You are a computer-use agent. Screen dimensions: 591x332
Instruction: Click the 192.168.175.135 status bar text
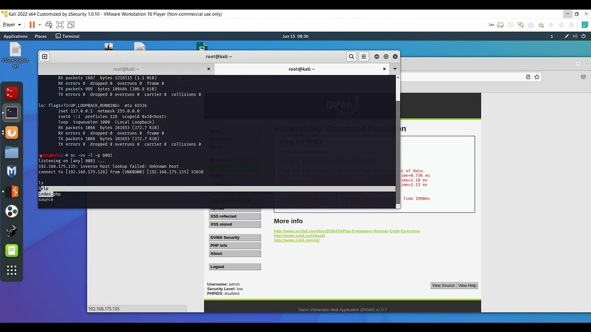click(x=104, y=309)
